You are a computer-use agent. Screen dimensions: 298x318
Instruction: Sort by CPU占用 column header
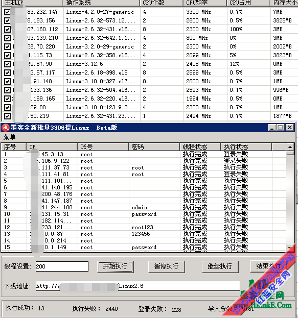(x=249, y=3)
